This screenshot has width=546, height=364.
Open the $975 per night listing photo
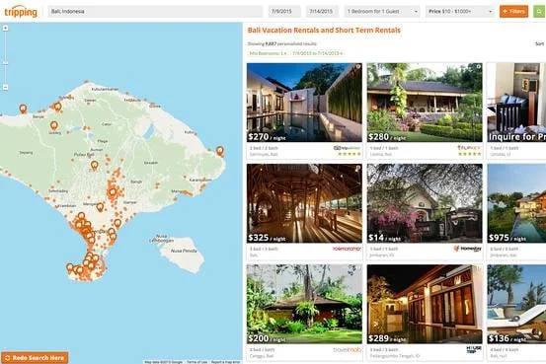(516, 203)
